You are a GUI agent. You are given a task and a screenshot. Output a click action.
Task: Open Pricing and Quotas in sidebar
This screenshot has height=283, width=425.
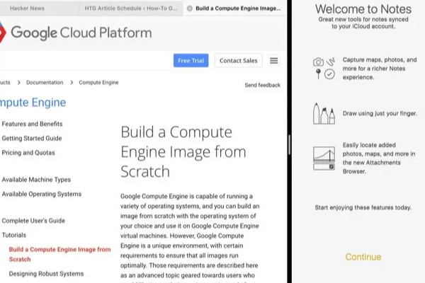pos(28,153)
